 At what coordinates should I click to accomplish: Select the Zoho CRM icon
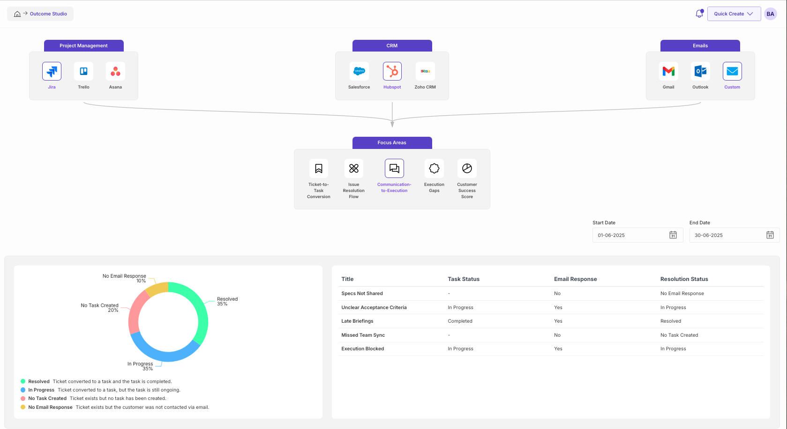point(425,71)
